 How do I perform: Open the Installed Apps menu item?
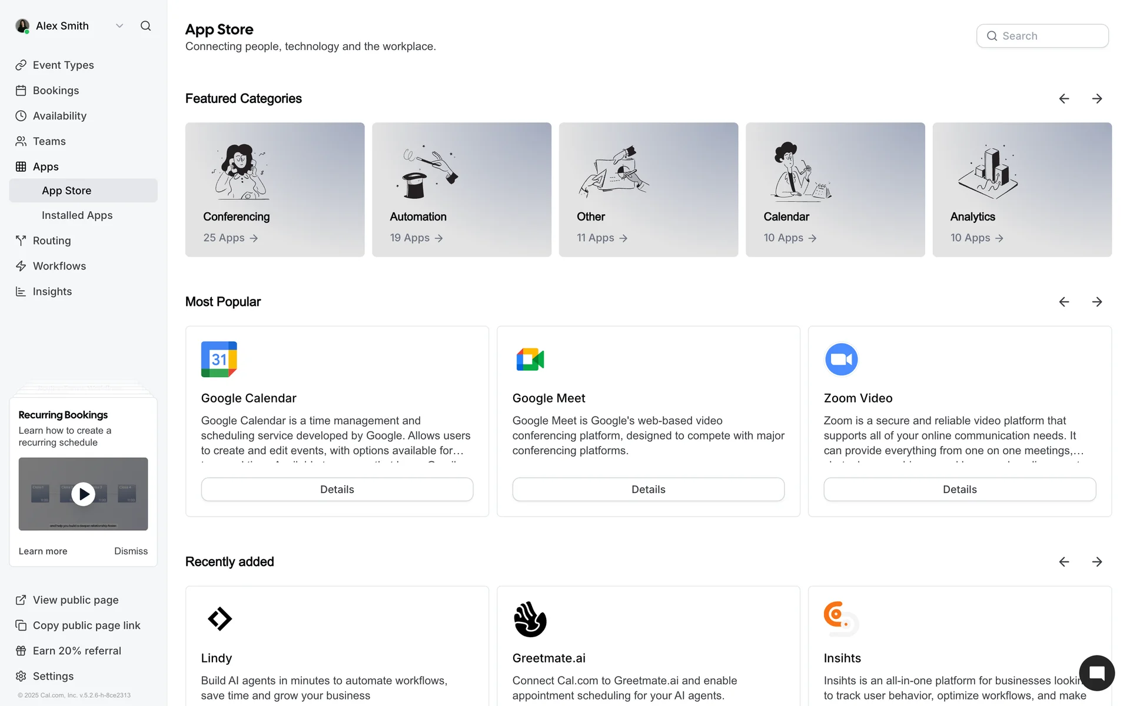coord(77,215)
